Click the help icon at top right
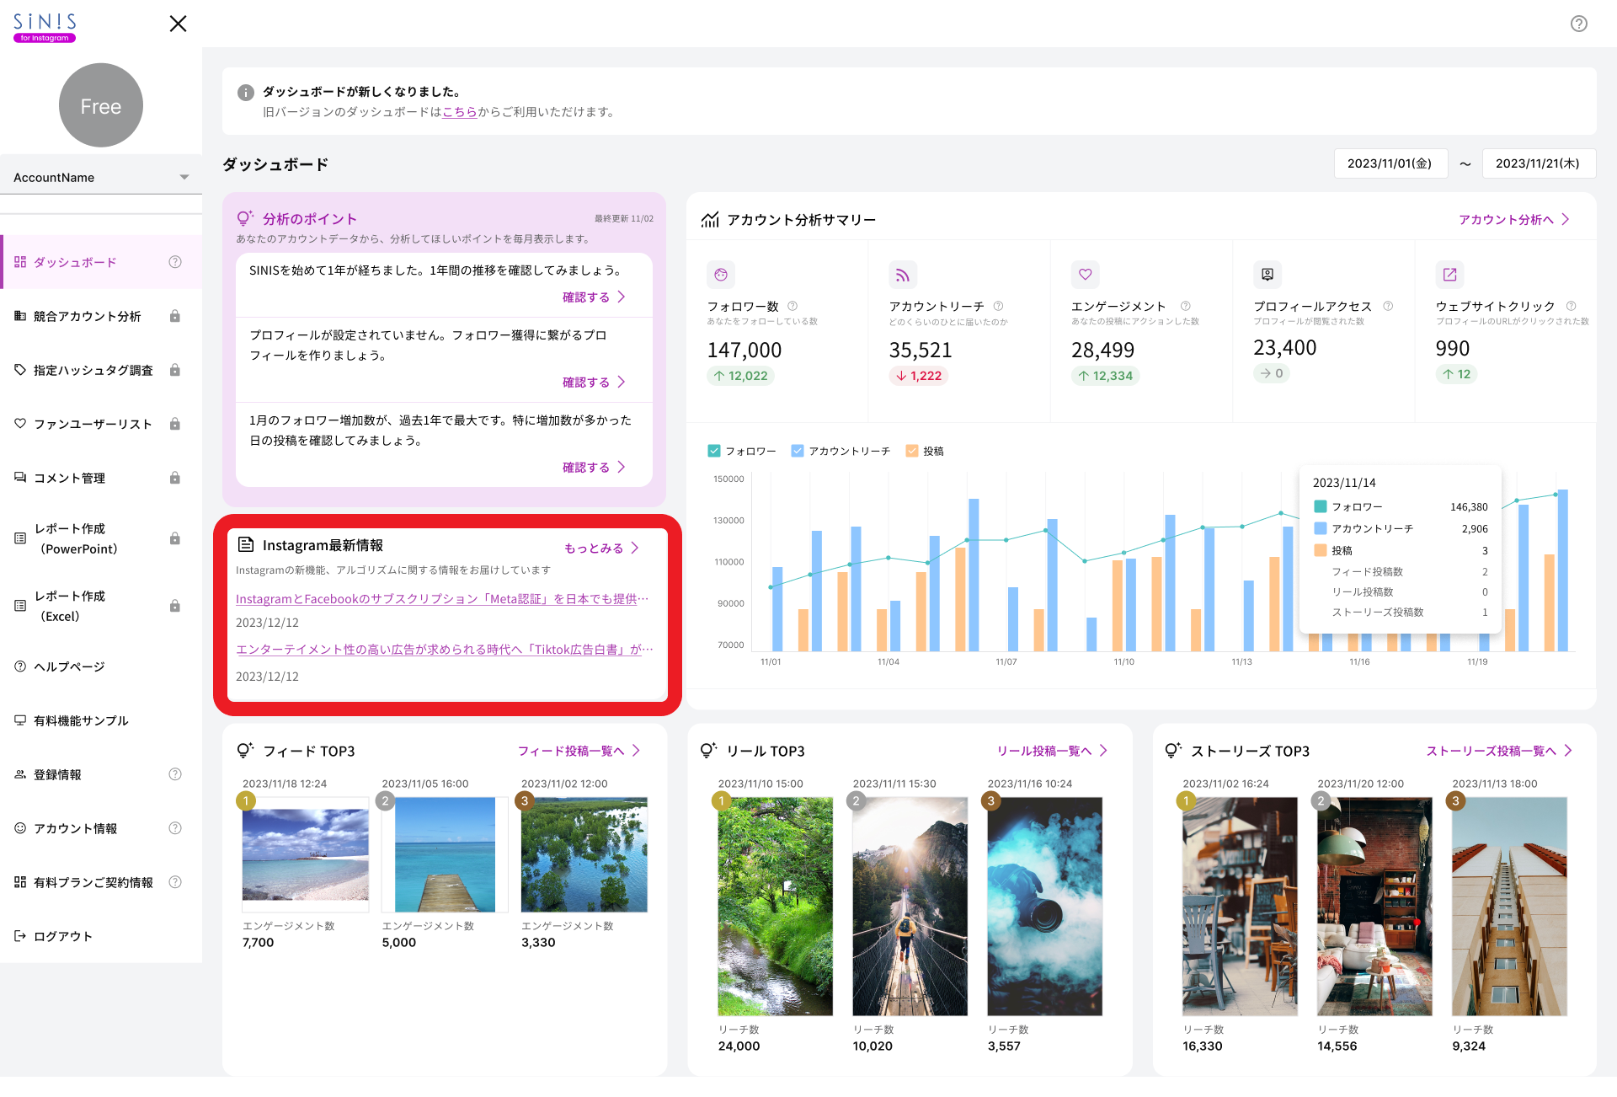This screenshot has height=1097, width=1617. tap(1578, 24)
